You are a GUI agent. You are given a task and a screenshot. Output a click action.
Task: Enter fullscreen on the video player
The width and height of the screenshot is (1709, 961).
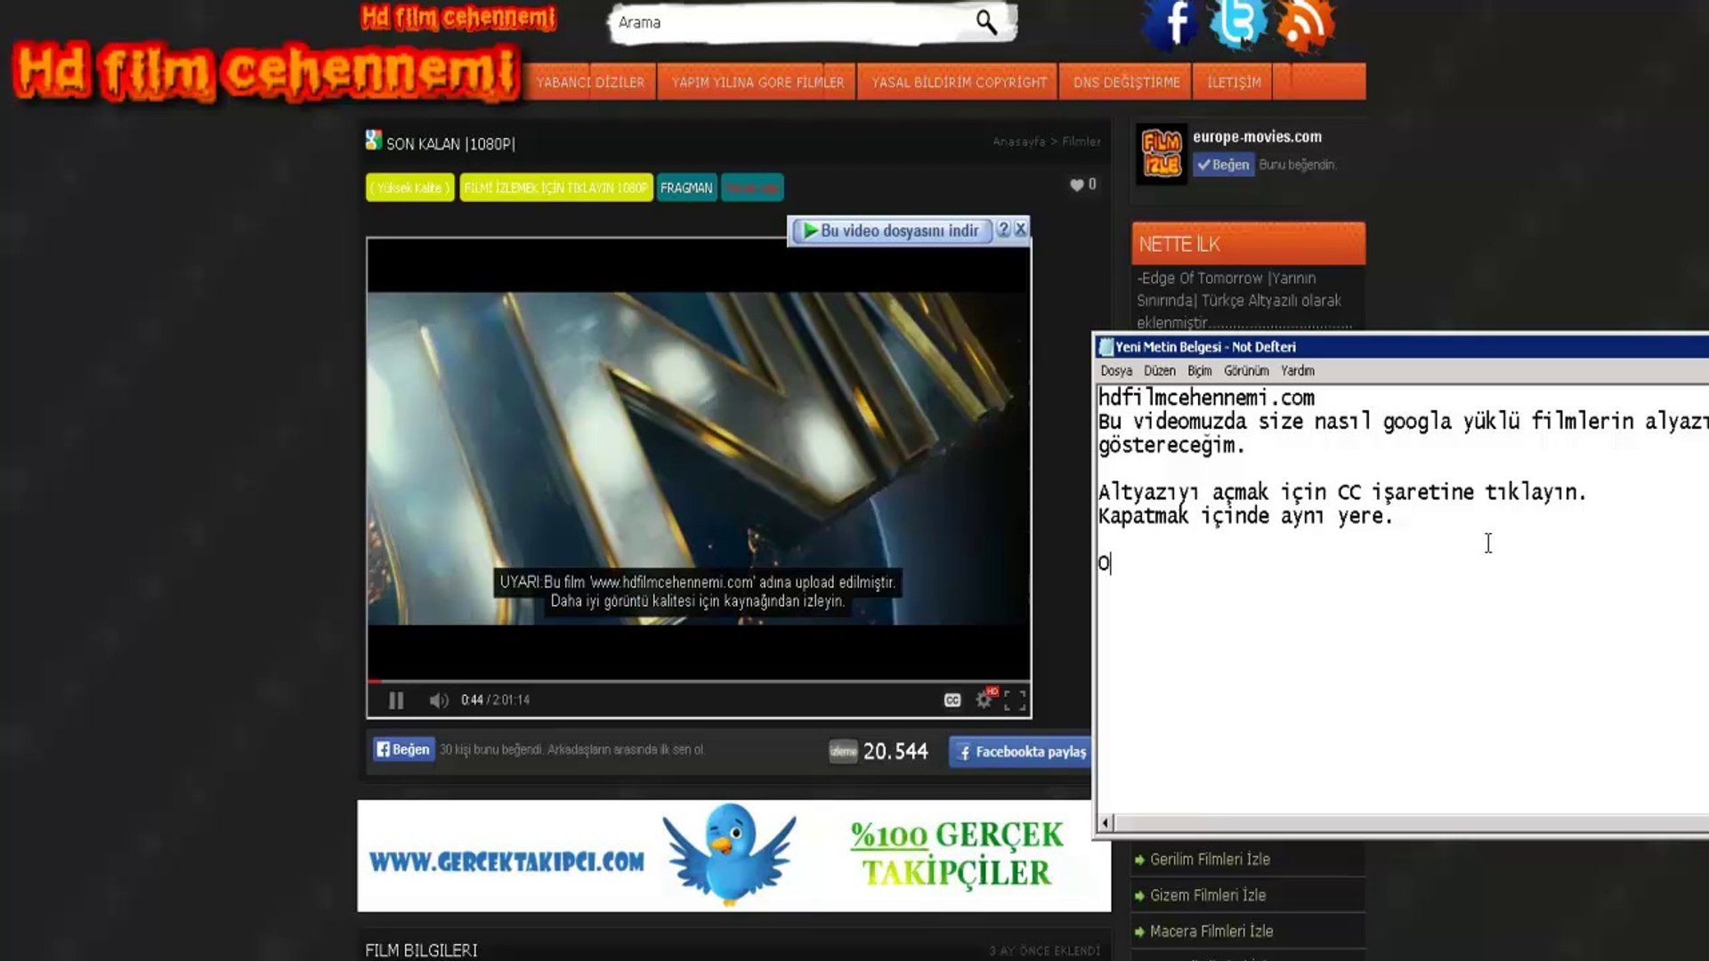pos(1015,700)
